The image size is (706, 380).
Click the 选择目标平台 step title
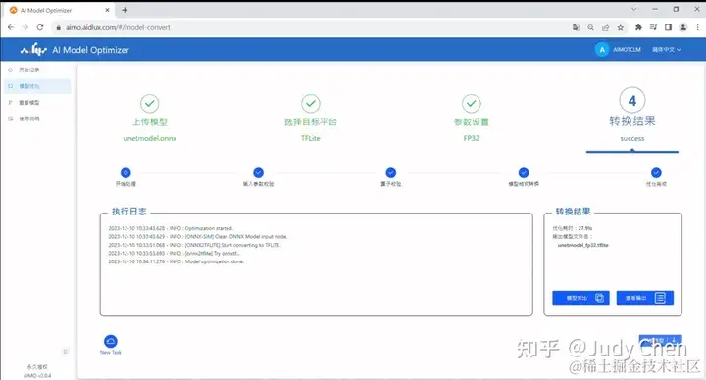pos(311,121)
